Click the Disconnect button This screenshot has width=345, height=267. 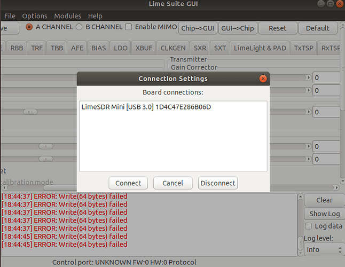pos(218,183)
